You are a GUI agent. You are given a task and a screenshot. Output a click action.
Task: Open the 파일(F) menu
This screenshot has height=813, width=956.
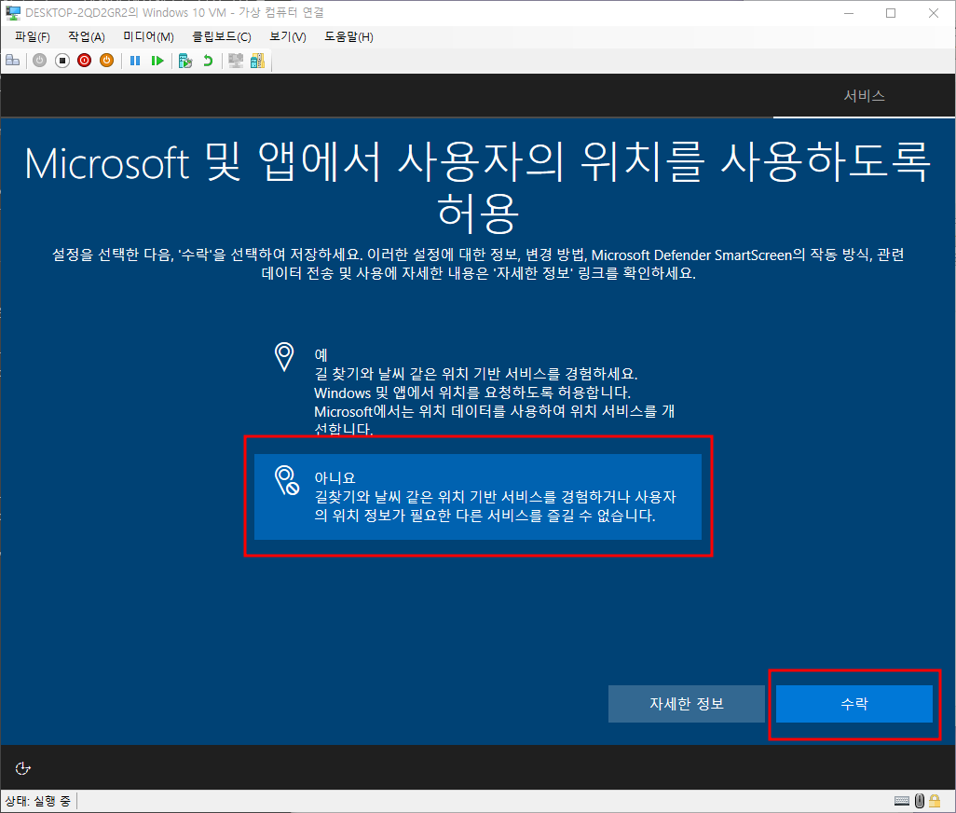(x=33, y=36)
